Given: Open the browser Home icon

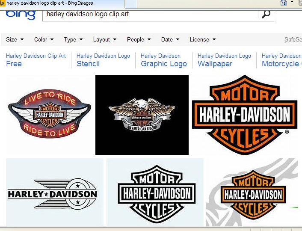Looking at the screenshot, I should [x=283, y=3].
